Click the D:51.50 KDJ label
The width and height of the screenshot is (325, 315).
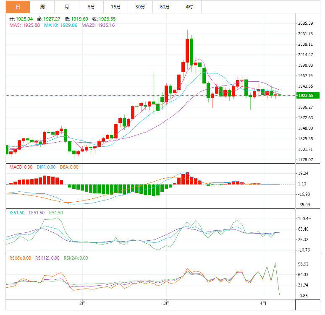[37, 213]
